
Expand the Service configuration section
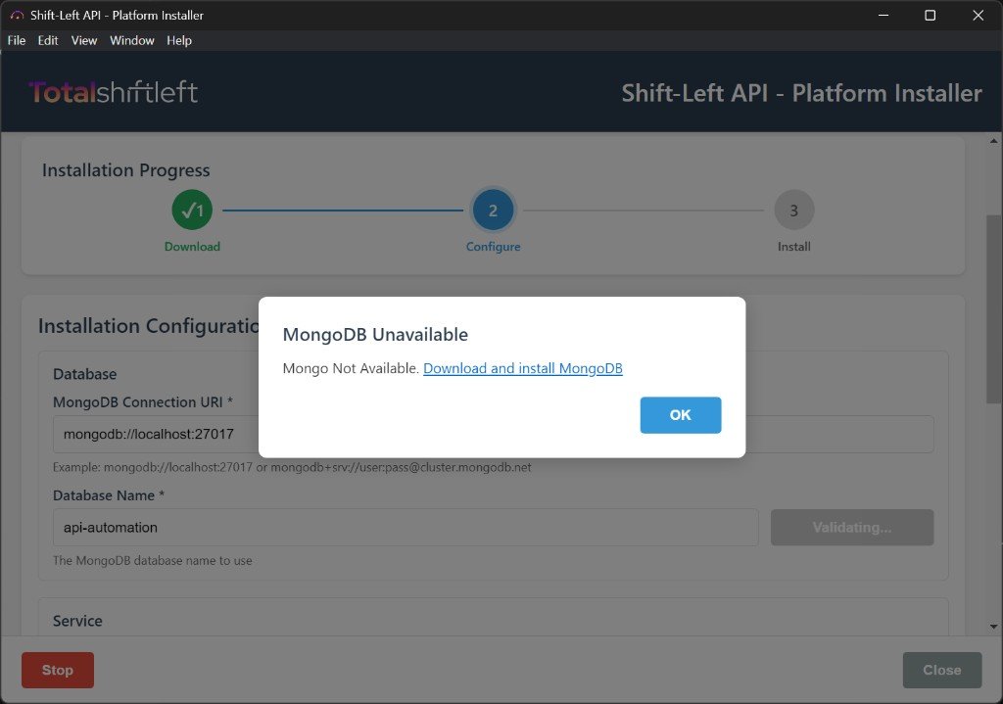click(77, 621)
